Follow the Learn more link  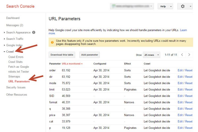[x=183, y=30]
